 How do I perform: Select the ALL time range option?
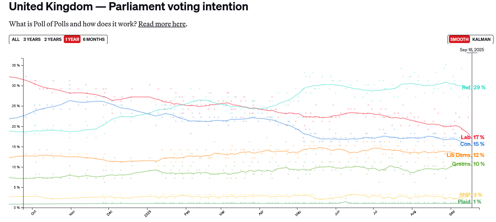[x=16, y=39]
